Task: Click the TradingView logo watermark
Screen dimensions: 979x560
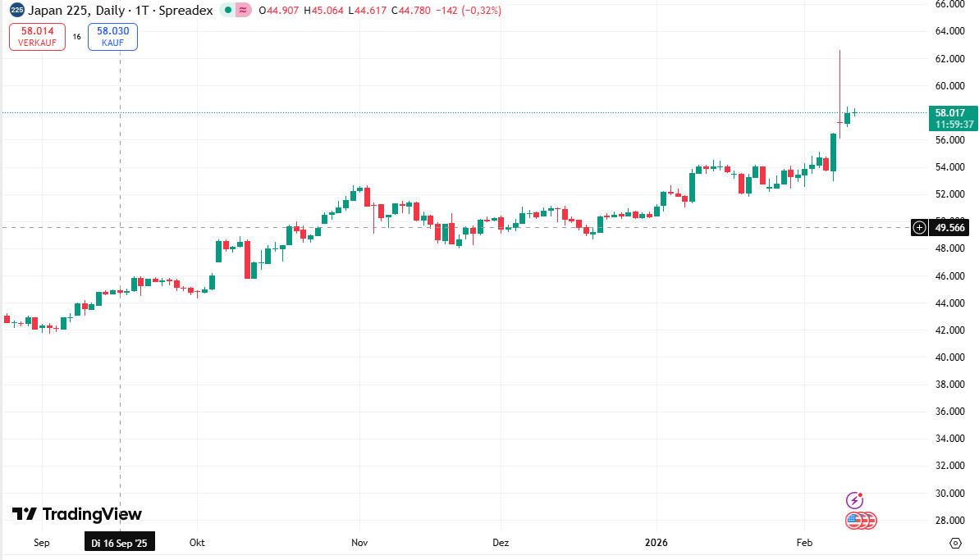Action: click(x=78, y=513)
